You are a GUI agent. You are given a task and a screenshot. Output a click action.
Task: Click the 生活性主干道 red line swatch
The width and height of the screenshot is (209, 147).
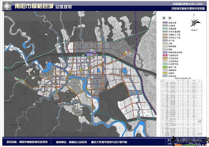pos(164,37)
